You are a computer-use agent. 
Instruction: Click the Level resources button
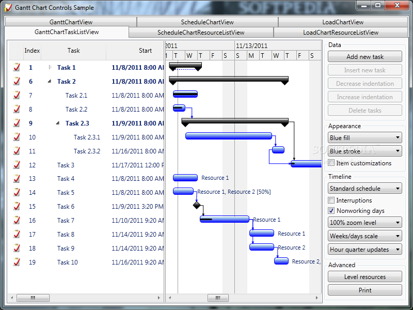365,276
